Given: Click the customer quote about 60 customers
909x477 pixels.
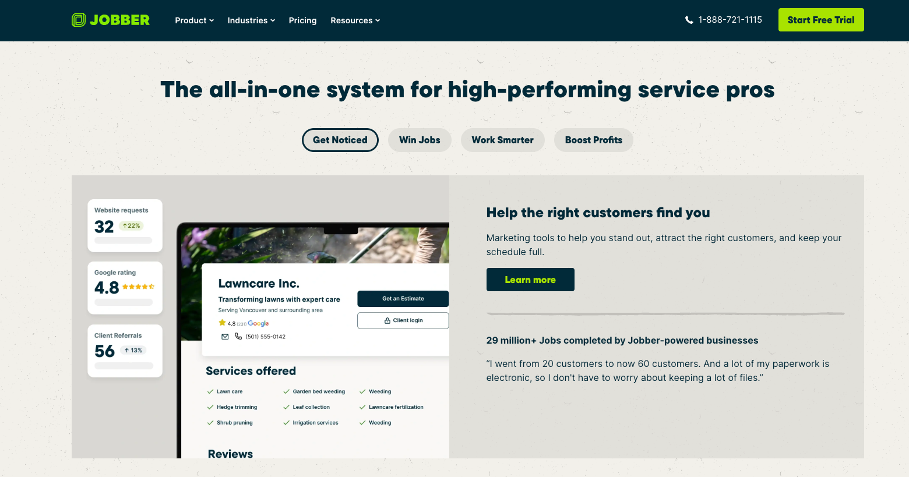Looking at the screenshot, I should click(x=658, y=370).
